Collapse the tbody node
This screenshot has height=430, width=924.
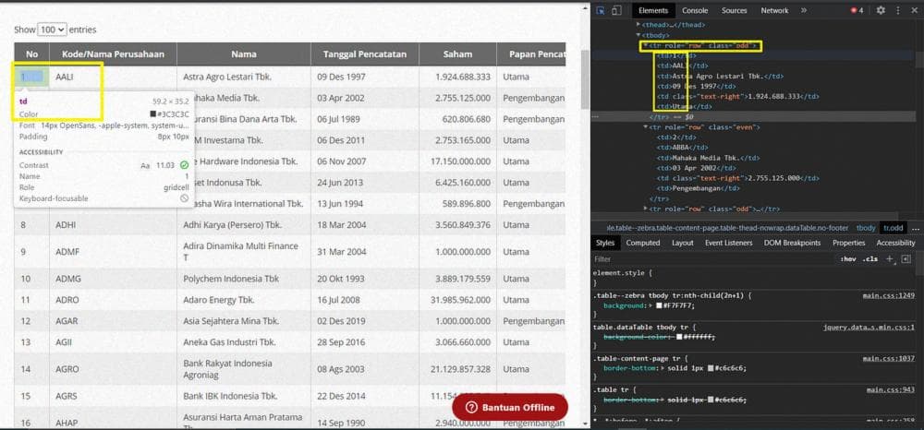coord(638,35)
